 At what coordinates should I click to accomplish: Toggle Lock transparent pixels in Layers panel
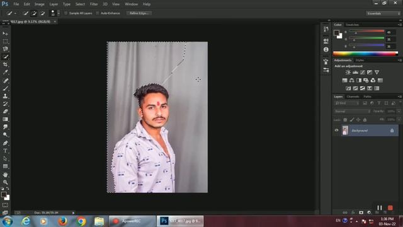click(x=345, y=120)
